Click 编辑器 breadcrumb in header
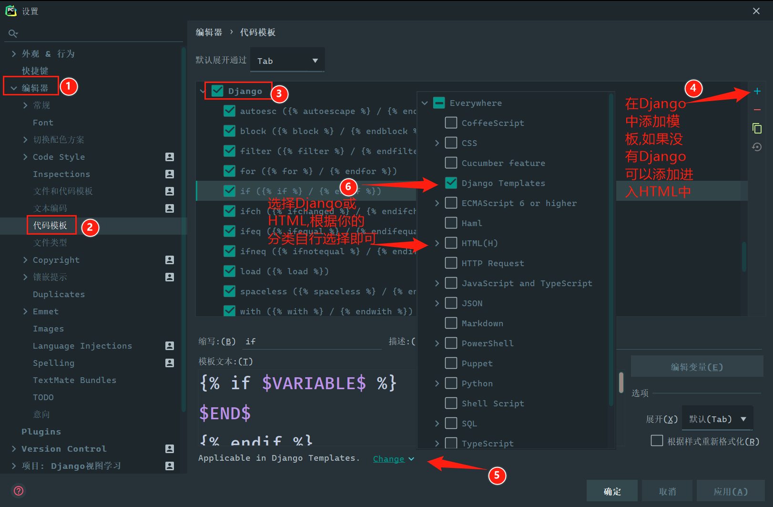Screen dimensions: 773x507 point(209,32)
